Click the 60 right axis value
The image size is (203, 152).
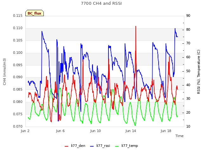[x=188, y=57]
